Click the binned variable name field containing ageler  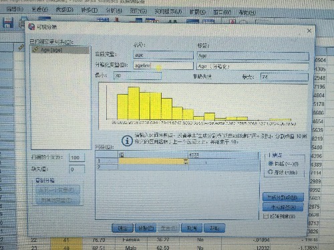163,65
